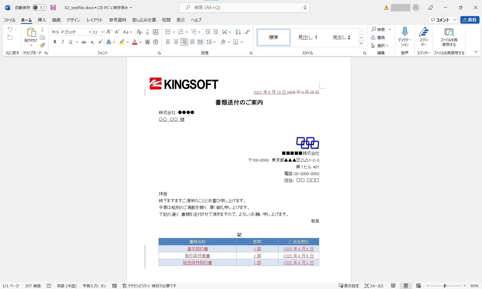Click the distributed alignment icon
Viewport: 482px width, 289px height.
click(200, 42)
